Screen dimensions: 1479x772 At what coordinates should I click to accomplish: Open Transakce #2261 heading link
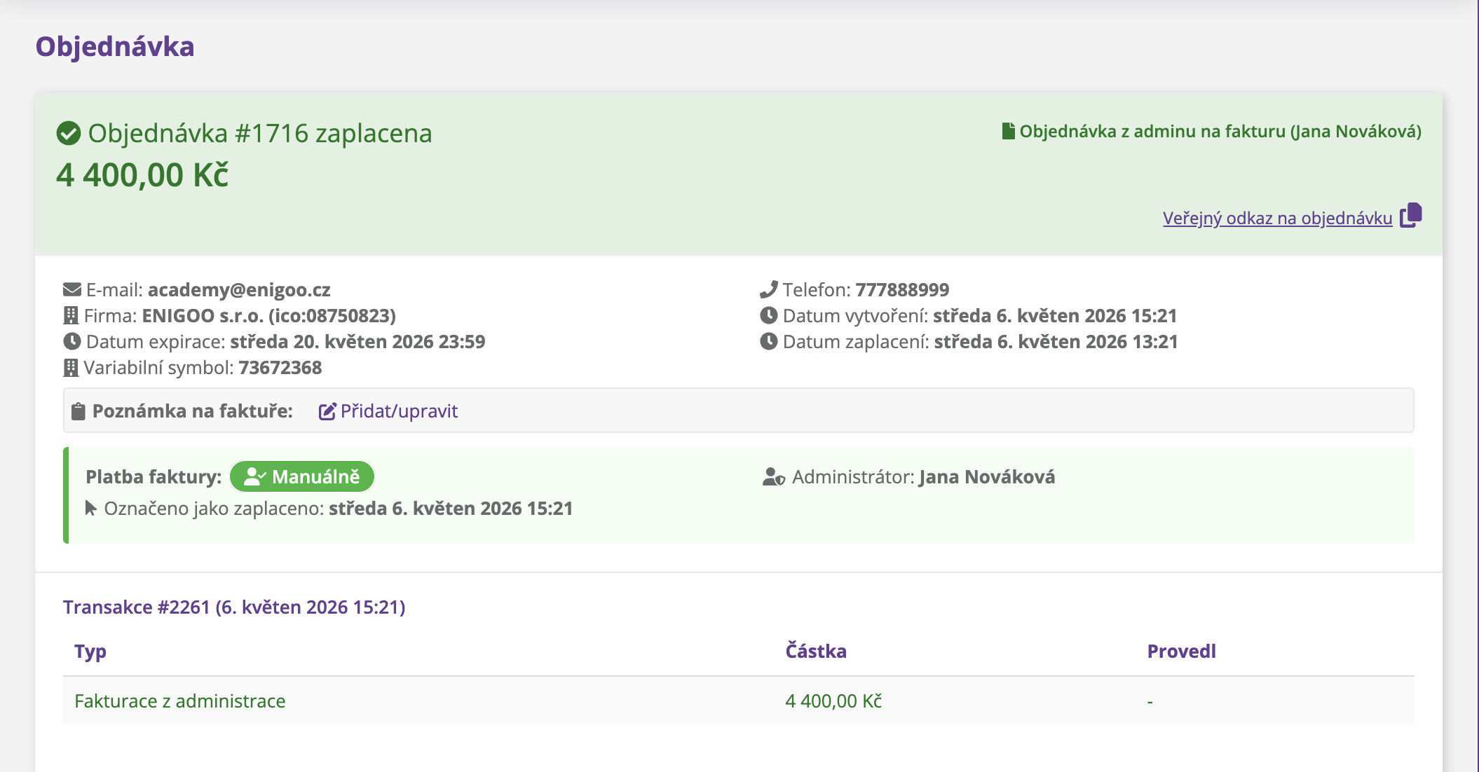(234, 607)
